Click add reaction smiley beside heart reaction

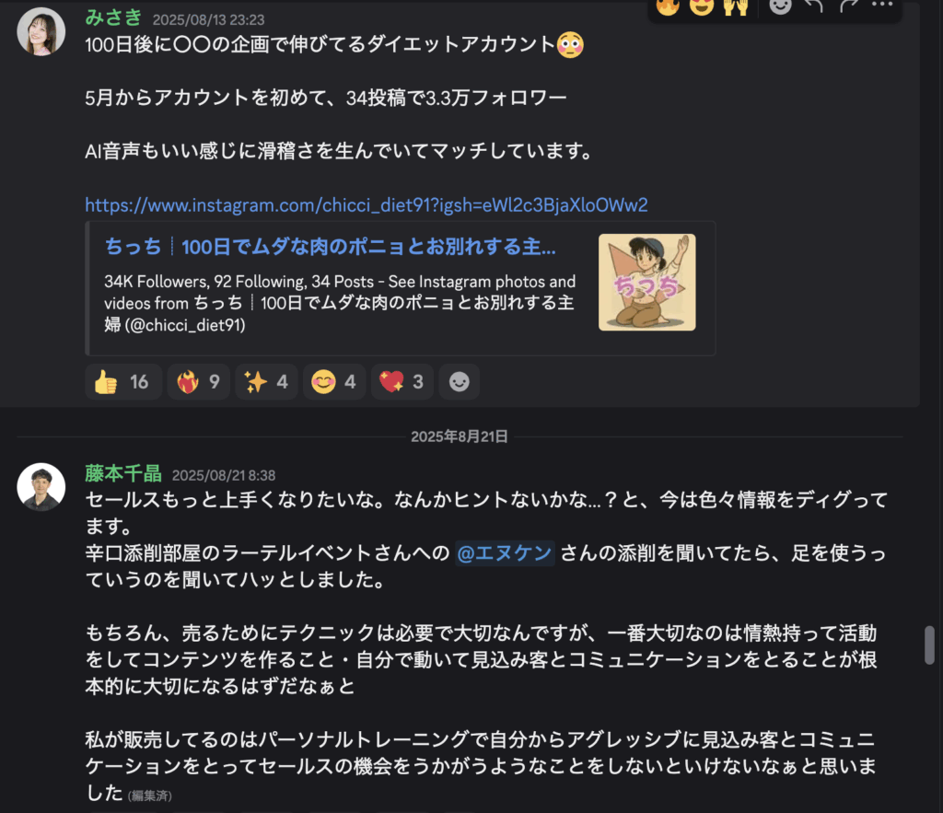(x=460, y=382)
